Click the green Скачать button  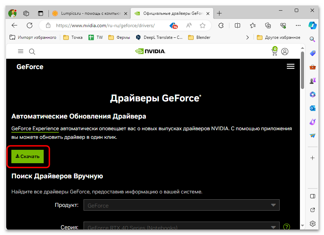[x=28, y=156]
